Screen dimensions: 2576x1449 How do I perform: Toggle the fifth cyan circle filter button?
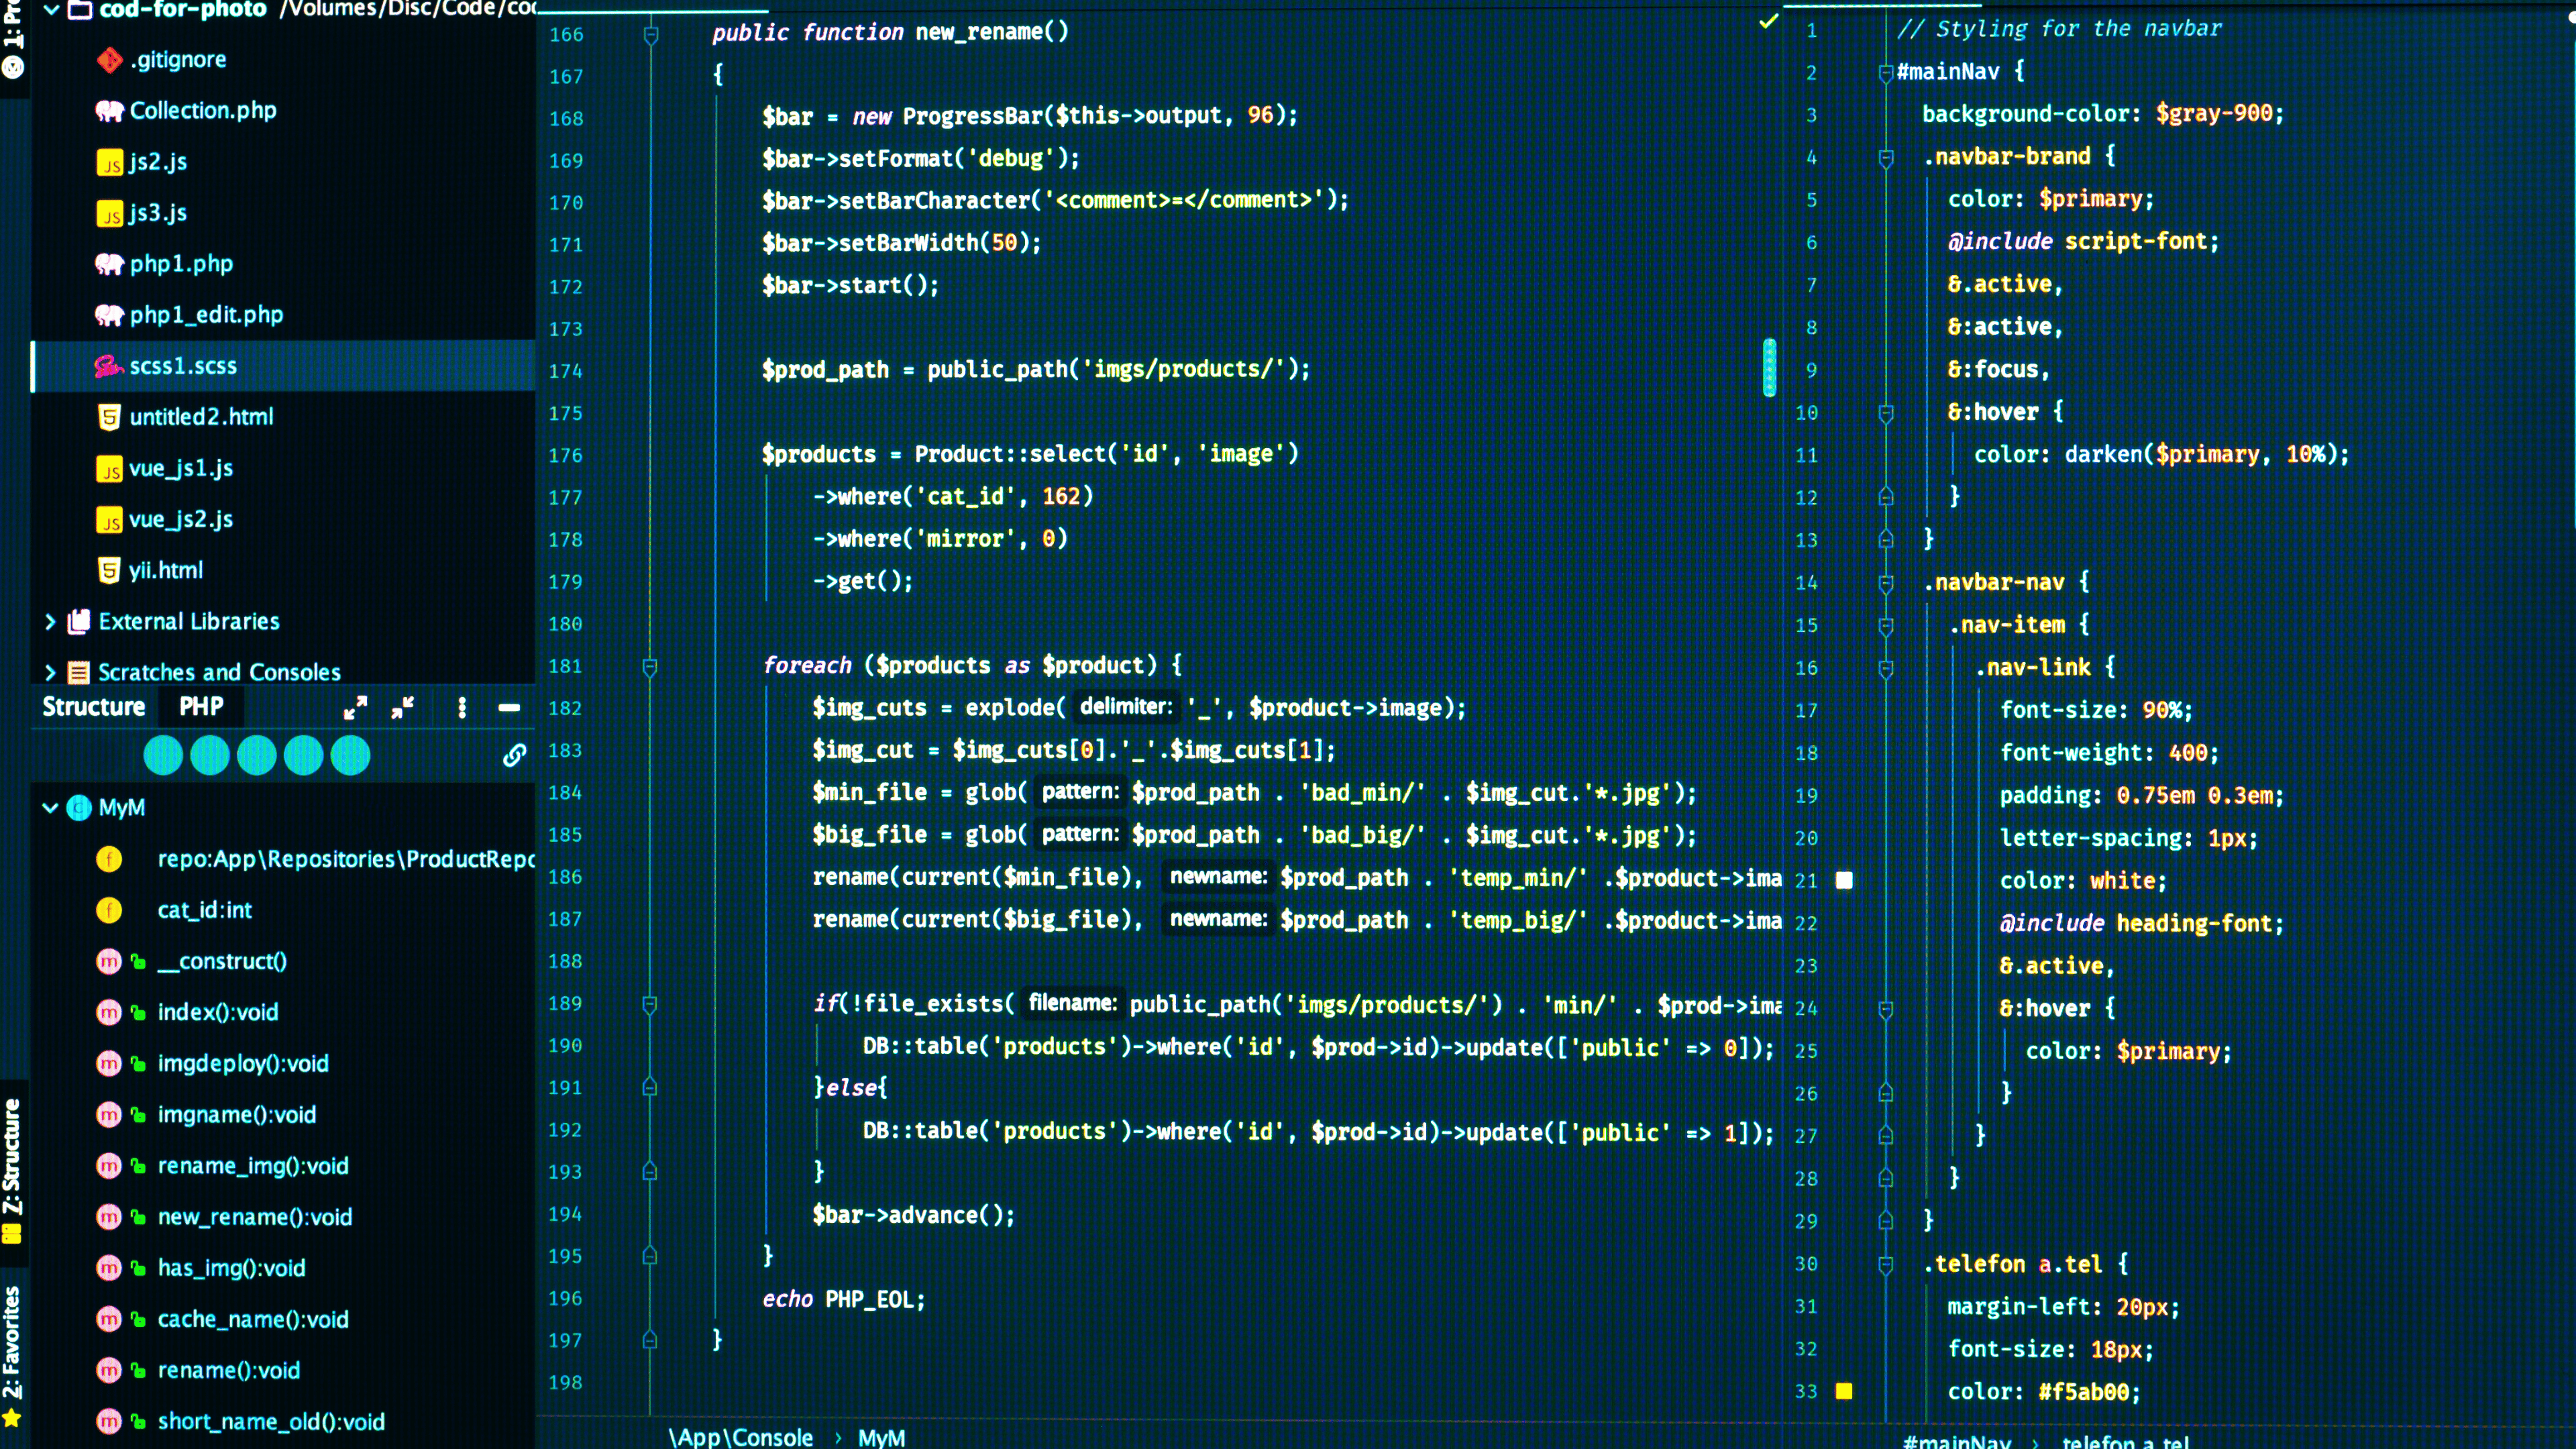350,755
